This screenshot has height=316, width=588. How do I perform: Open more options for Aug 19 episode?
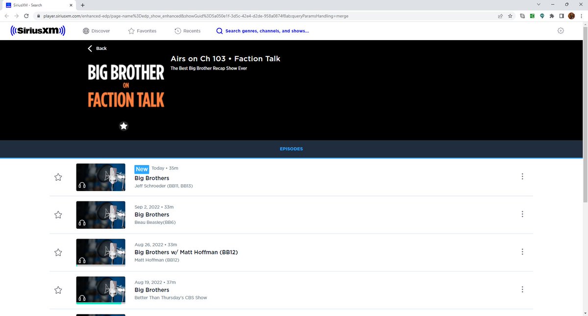[x=522, y=290]
